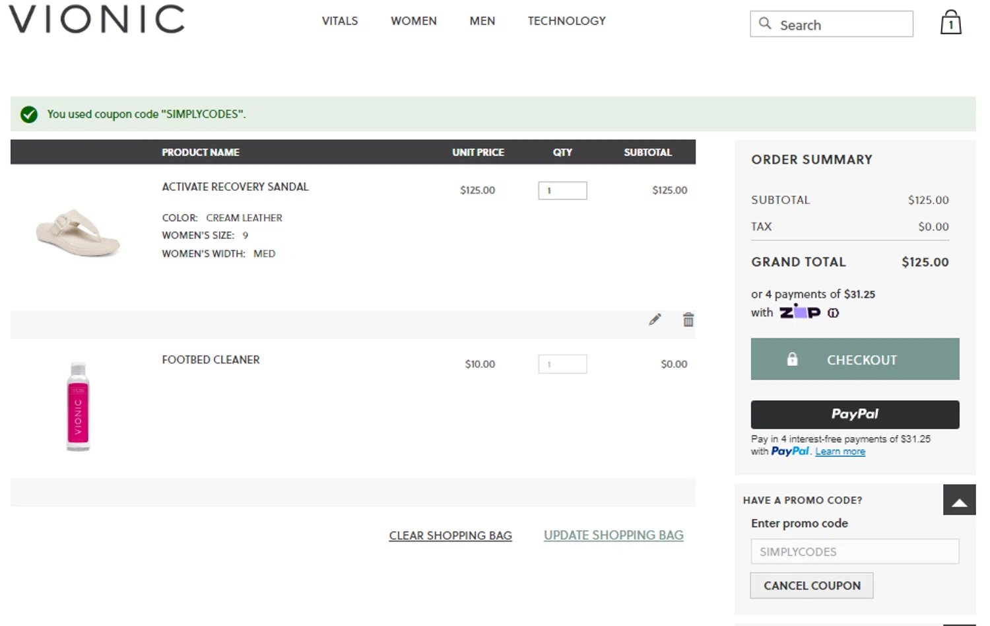This screenshot has width=990, height=626.
Task: Open the cream sandal product thumbnail
Action: [78, 232]
